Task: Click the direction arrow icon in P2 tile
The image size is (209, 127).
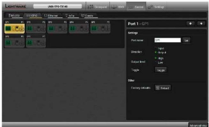Action: [43, 29]
